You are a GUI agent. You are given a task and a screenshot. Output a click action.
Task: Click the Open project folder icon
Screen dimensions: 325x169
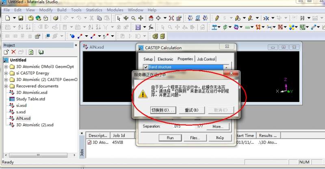point(31,18)
